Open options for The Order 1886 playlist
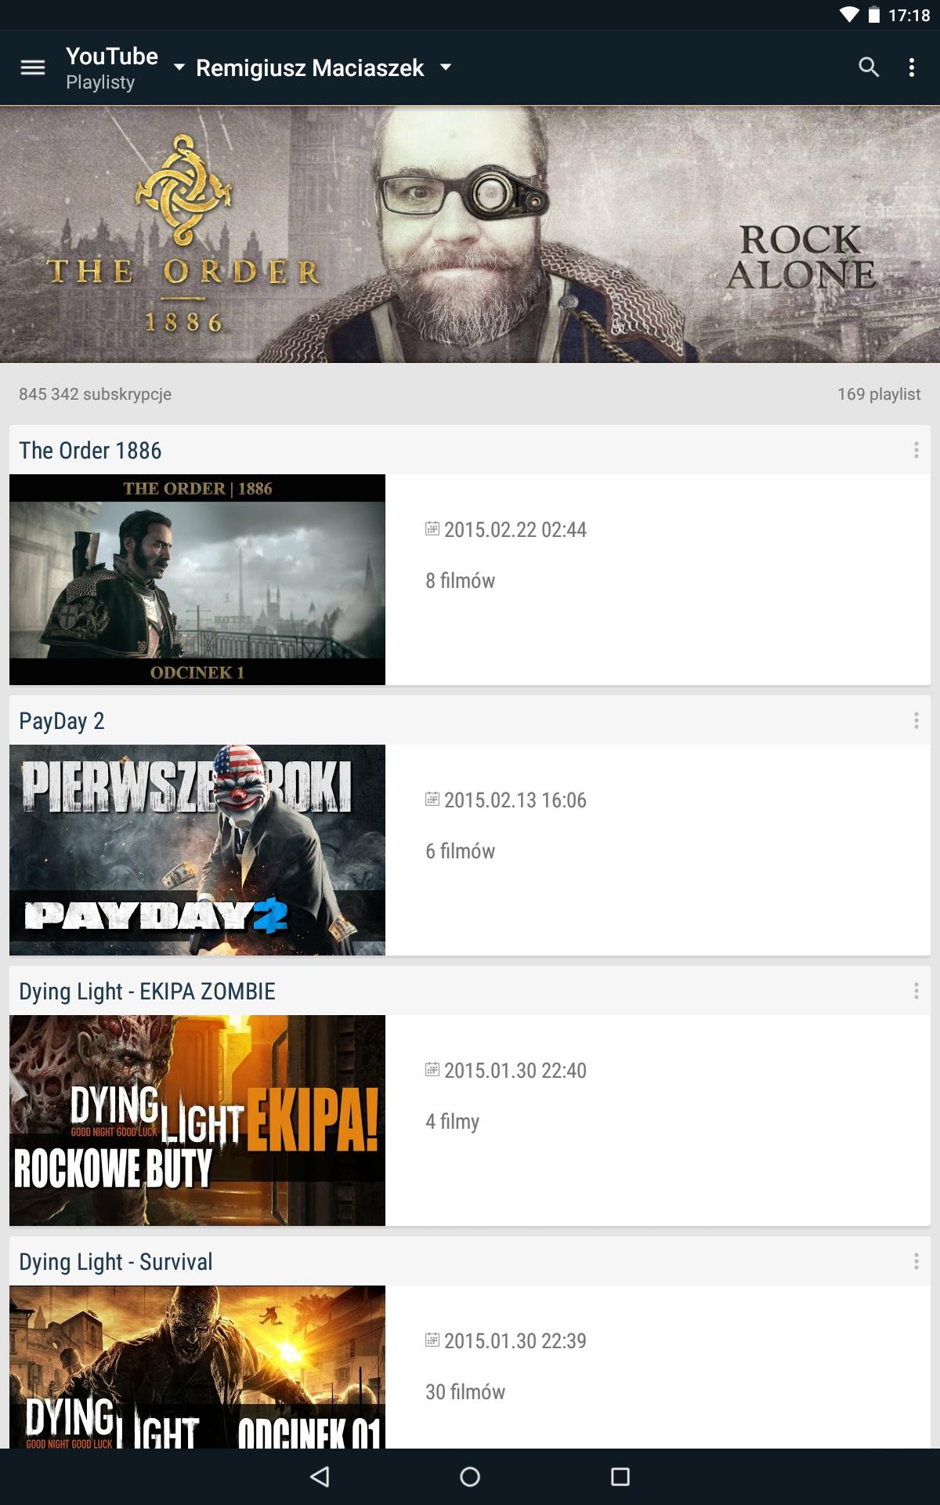940x1505 pixels. coord(916,450)
